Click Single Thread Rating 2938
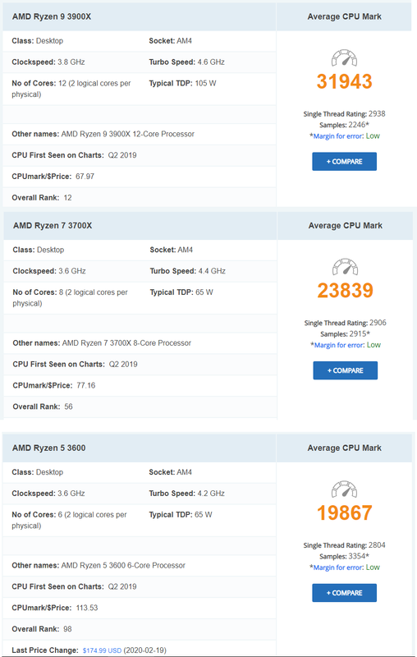This screenshot has width=417, height=657. (x=344, y=114)
